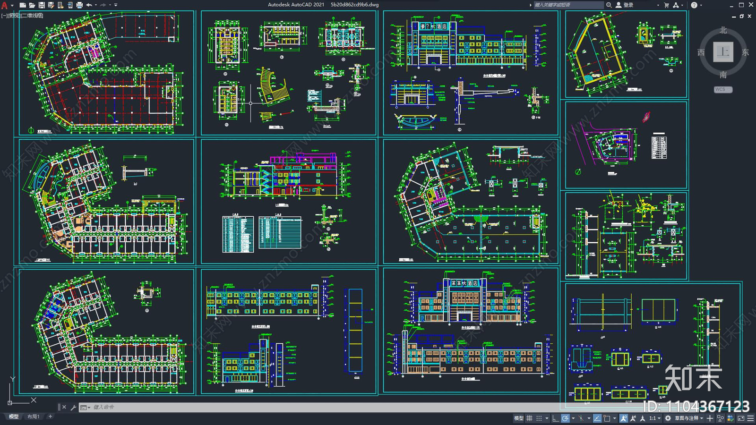Toggle the drawing grid display
The height and width of the screenshot is (425, 756).
point(529,418)
